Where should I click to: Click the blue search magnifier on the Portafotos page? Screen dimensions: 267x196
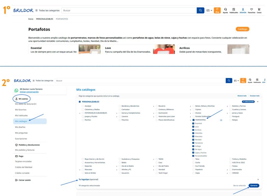coord(201,10)
